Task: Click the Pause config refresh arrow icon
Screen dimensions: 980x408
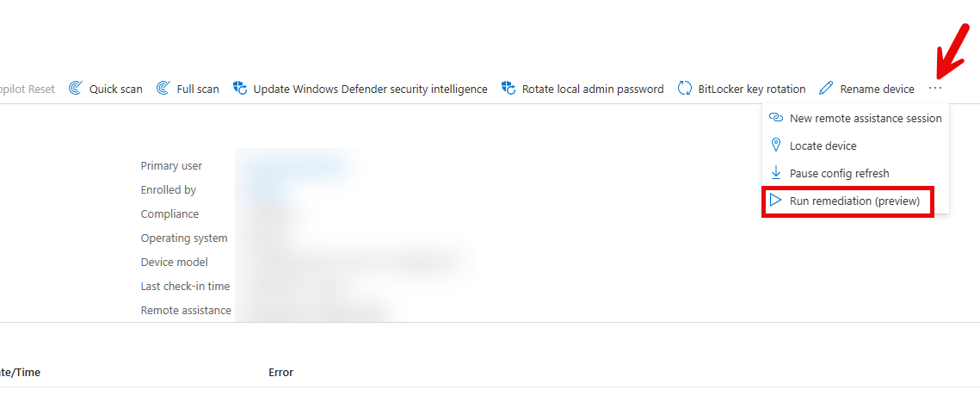Action: coord(776,173)
